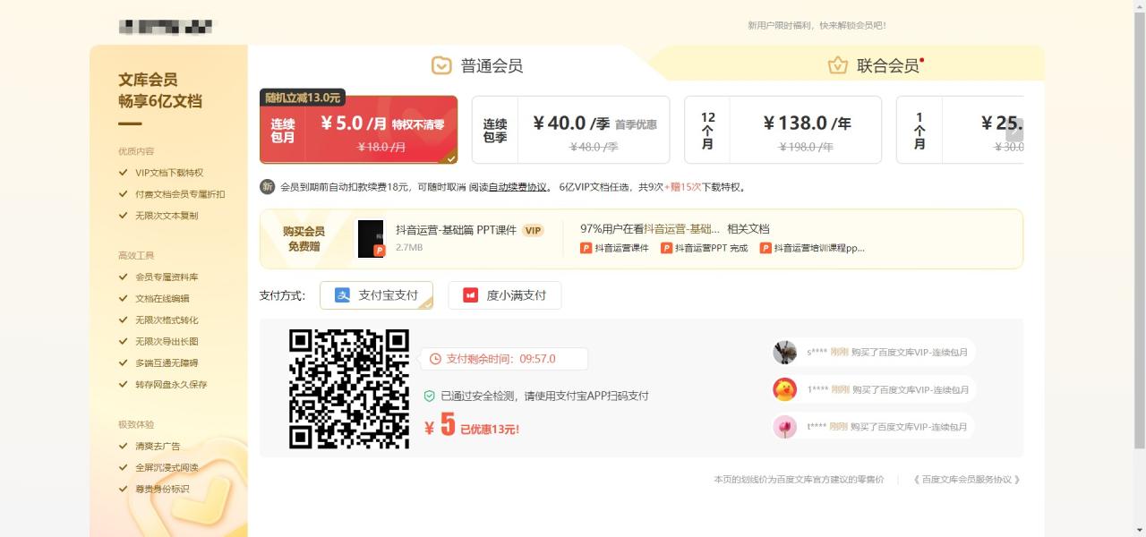This screenshot has height=537, width=1146.
Task: Click checkmark beside 转存网盘永久保存
Action: [x=124, y=385]
